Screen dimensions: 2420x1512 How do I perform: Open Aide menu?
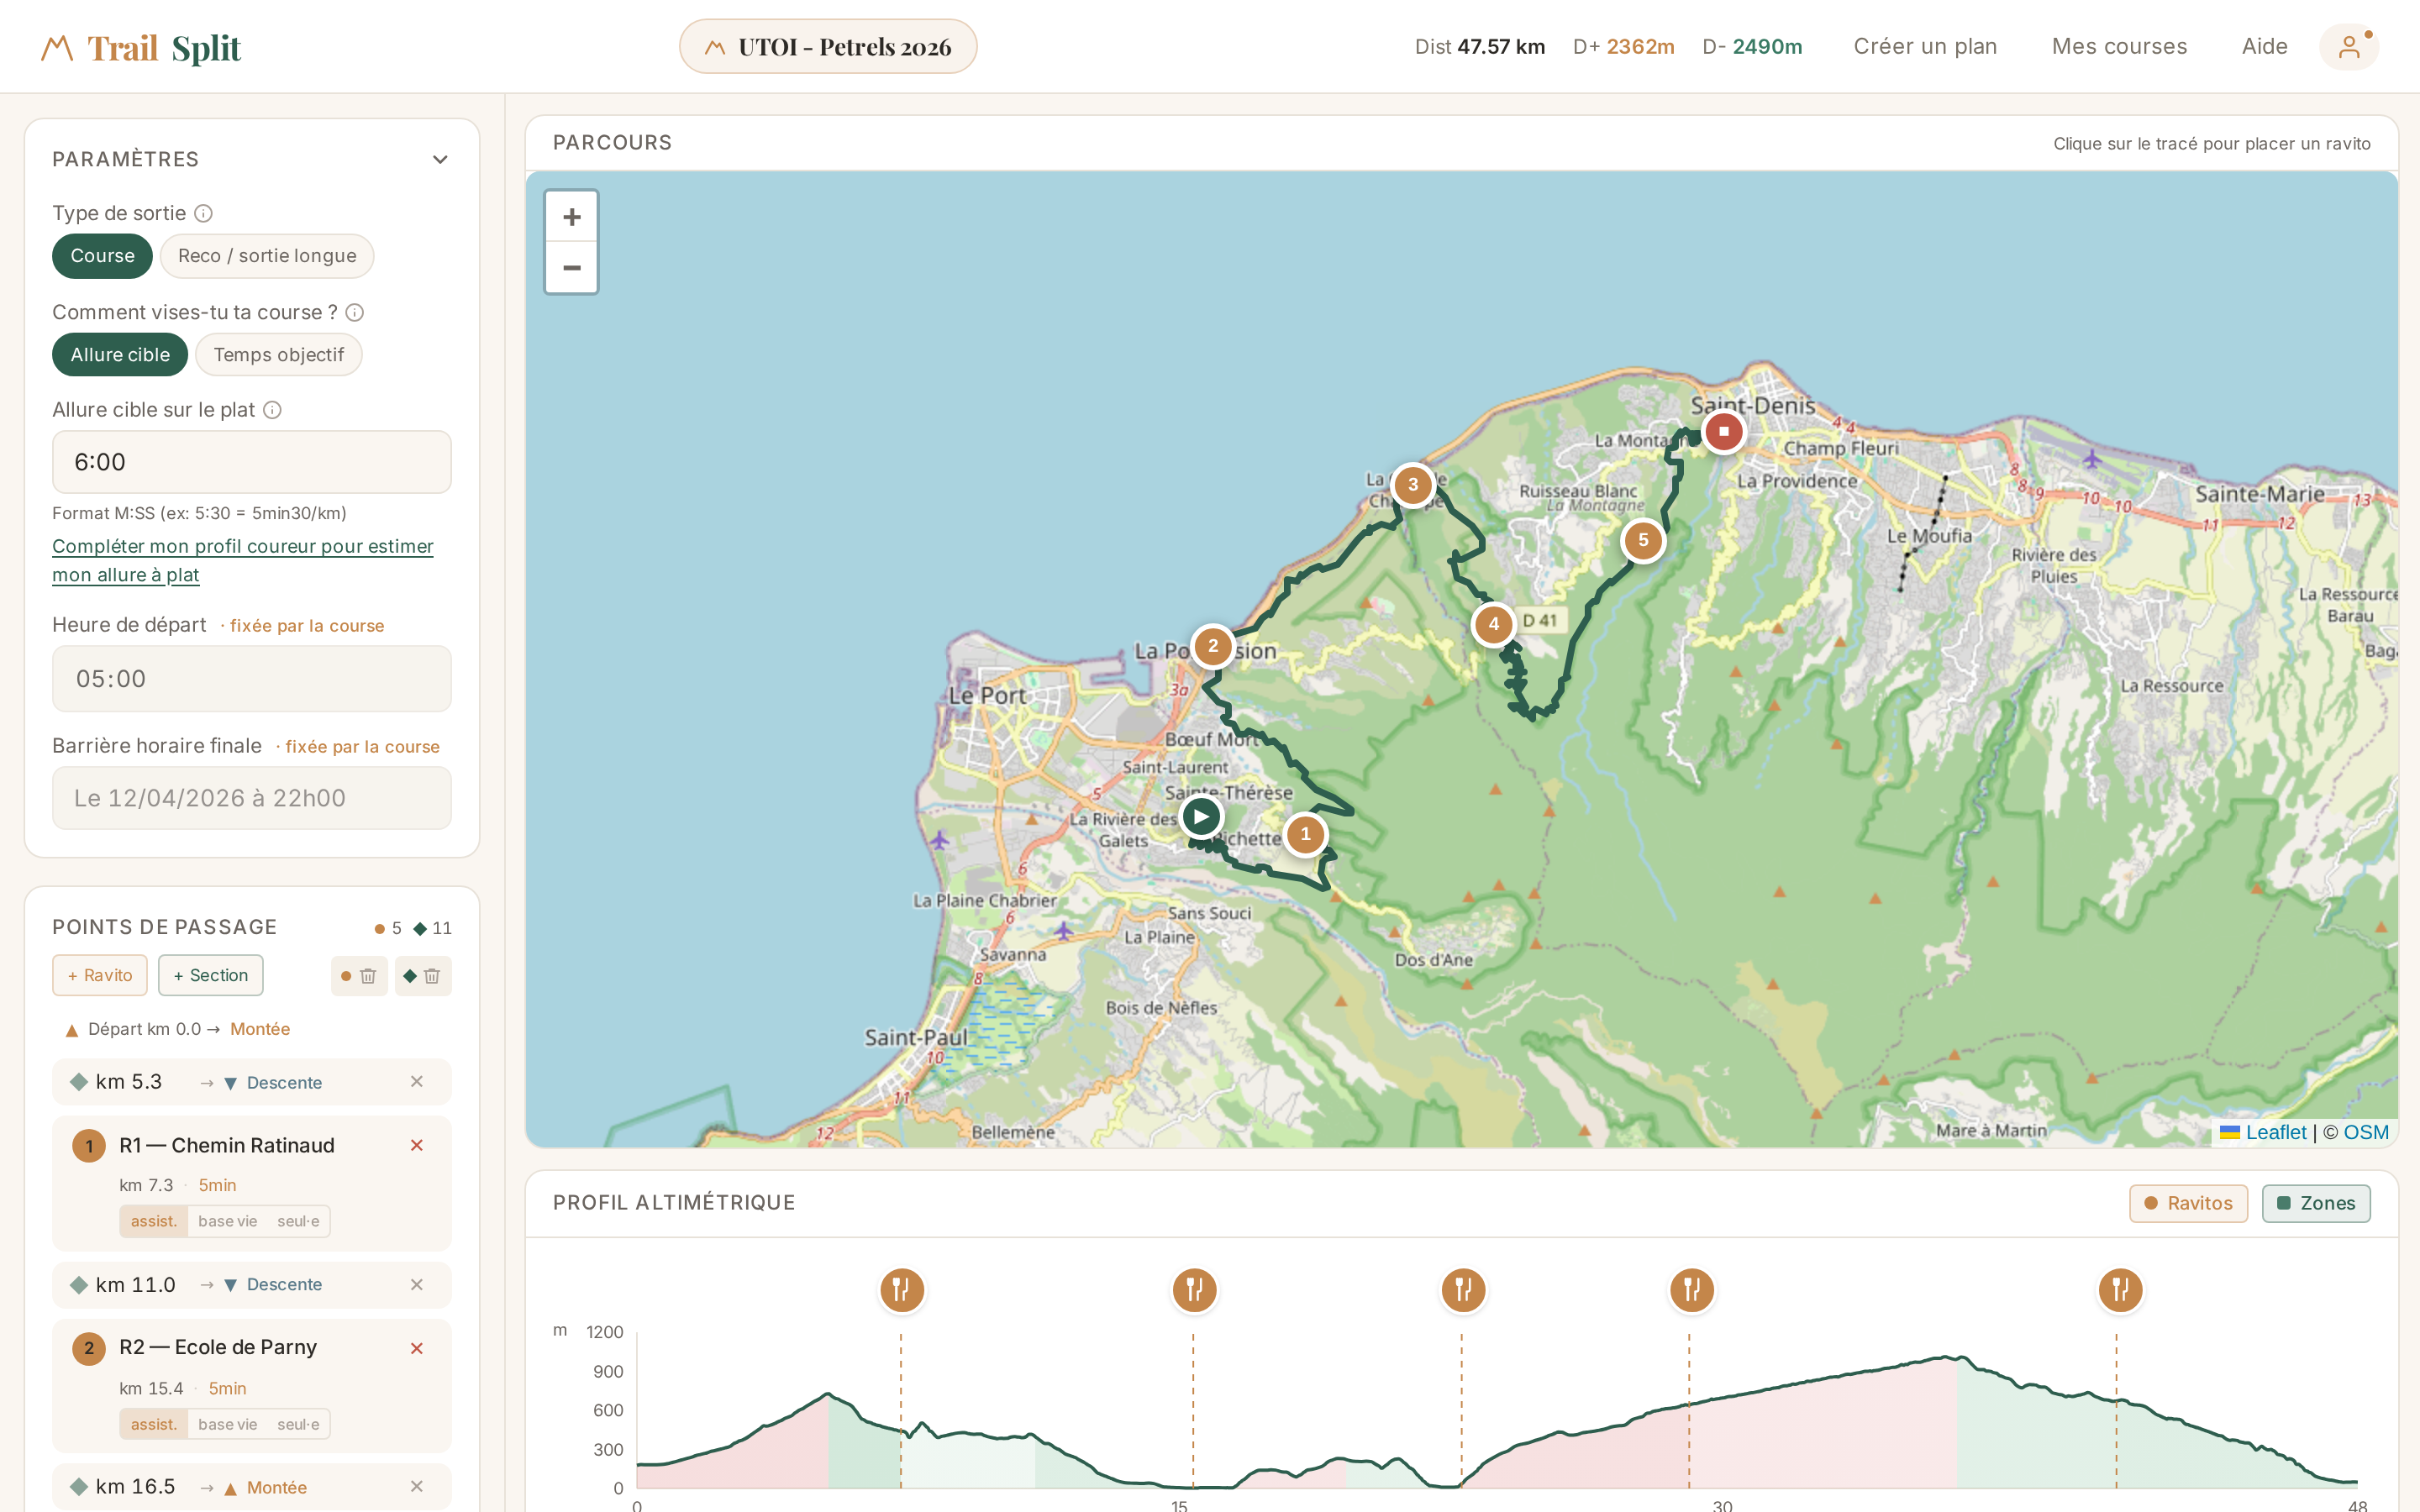pos(2264,47)
